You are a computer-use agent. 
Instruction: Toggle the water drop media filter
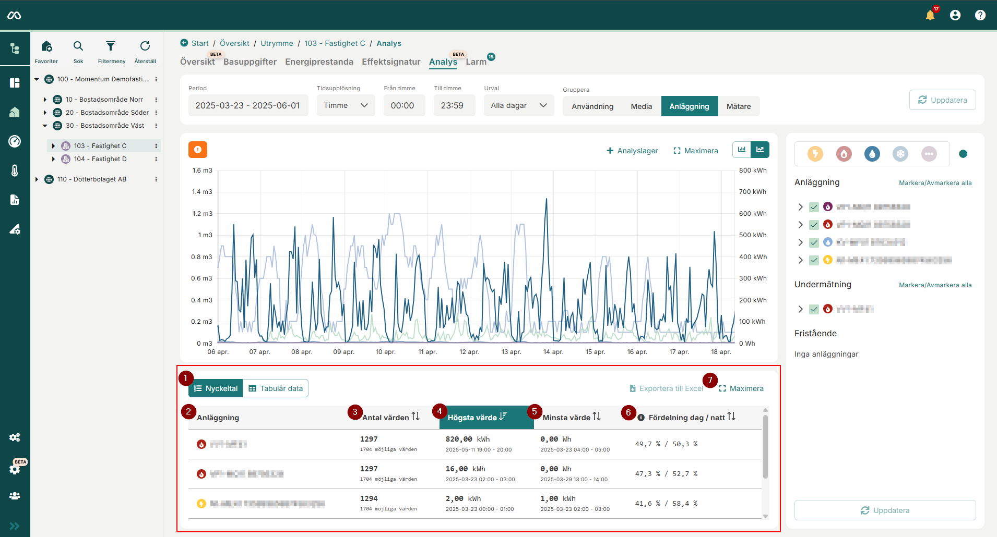(872, 154)
